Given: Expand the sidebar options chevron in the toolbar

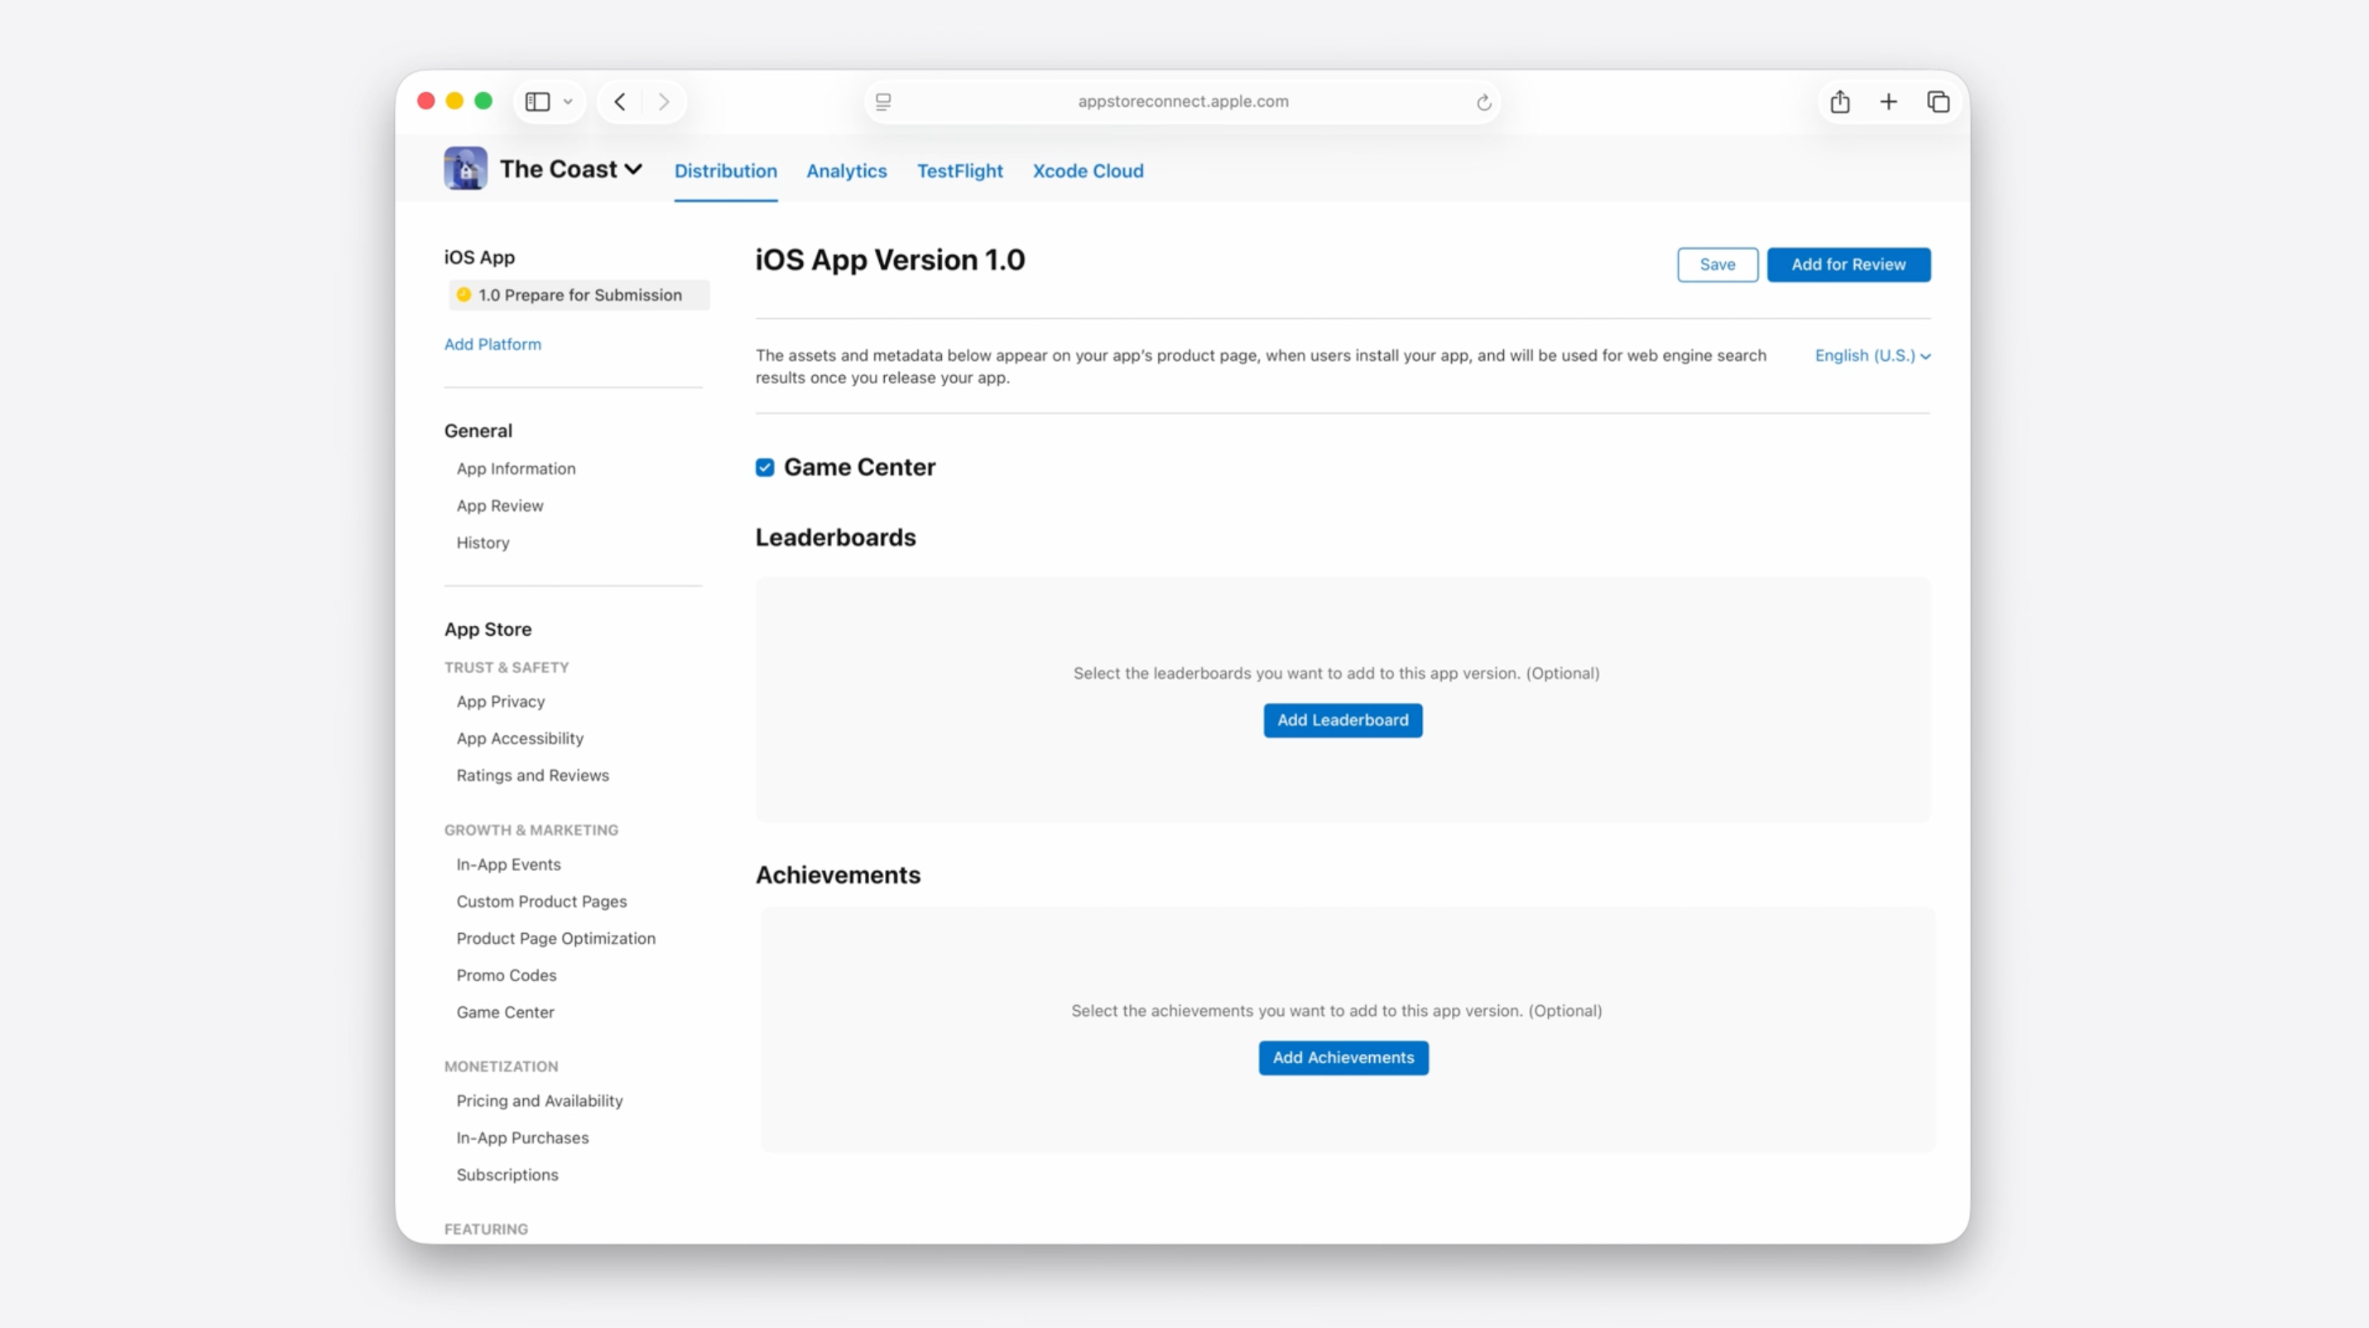Looking at the screenshot, I should [x=569, y=101].
